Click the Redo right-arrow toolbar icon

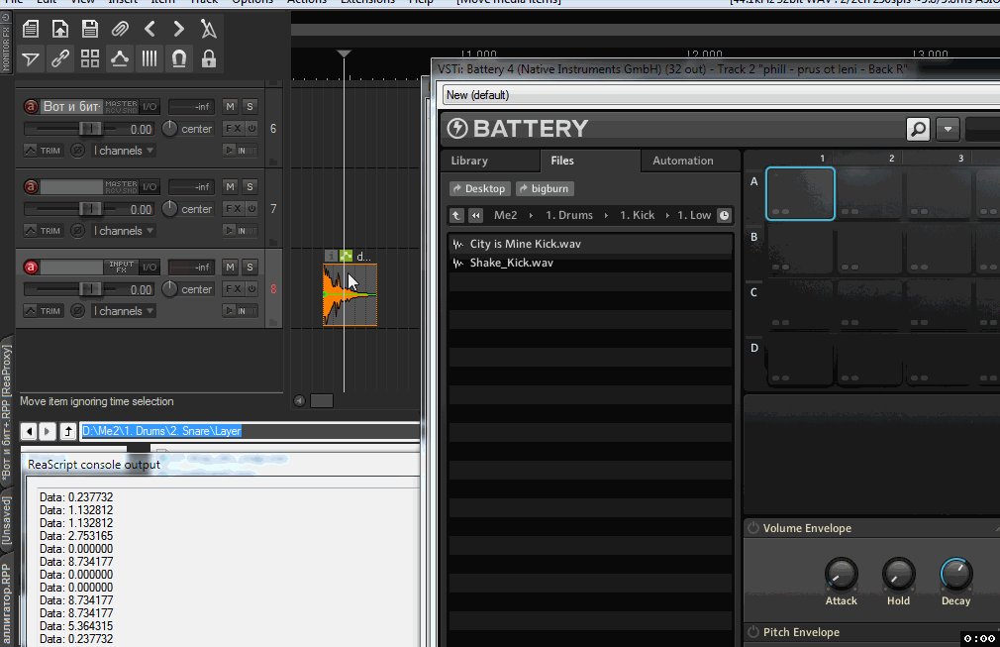pyautogui.click(x=178, y=29)
